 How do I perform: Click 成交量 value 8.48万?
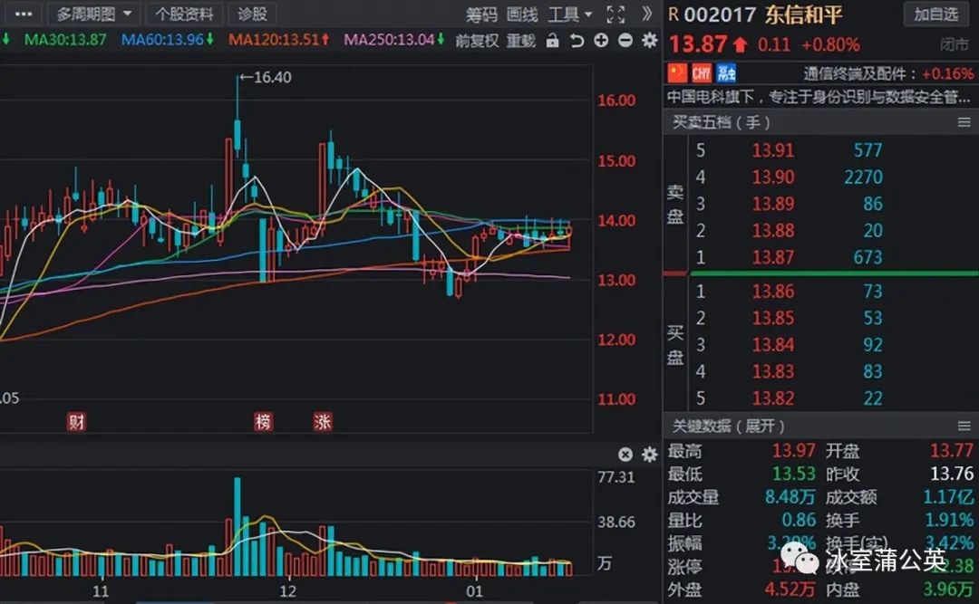790,496
